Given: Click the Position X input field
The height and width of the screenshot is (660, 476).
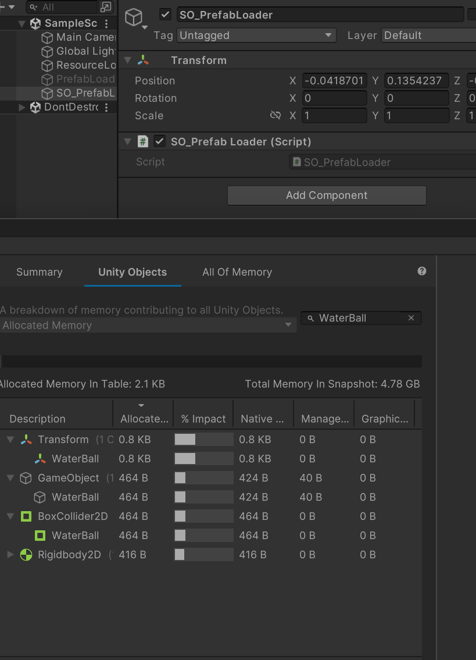Looking at the screenshot, I should tap(334, 81).
